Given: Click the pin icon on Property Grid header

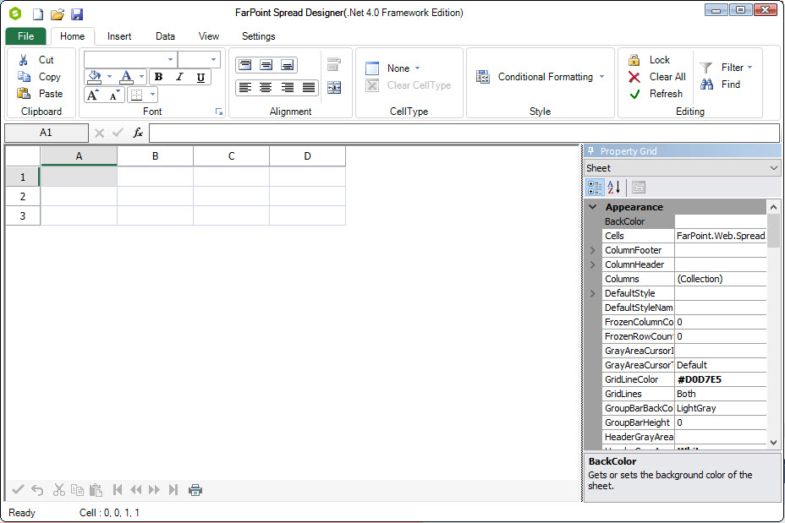Looking at the screenshot, I should 590,151.
